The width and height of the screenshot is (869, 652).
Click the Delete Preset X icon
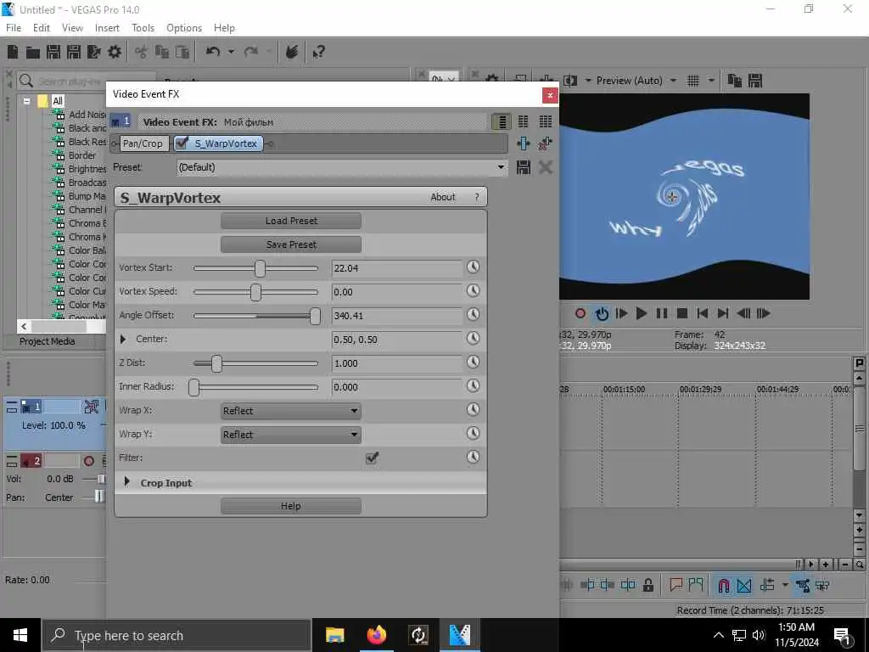[546, 167]
